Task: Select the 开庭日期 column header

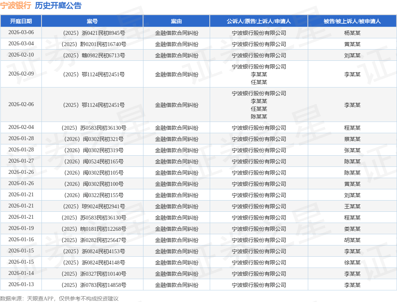Action: coord(21,21)
